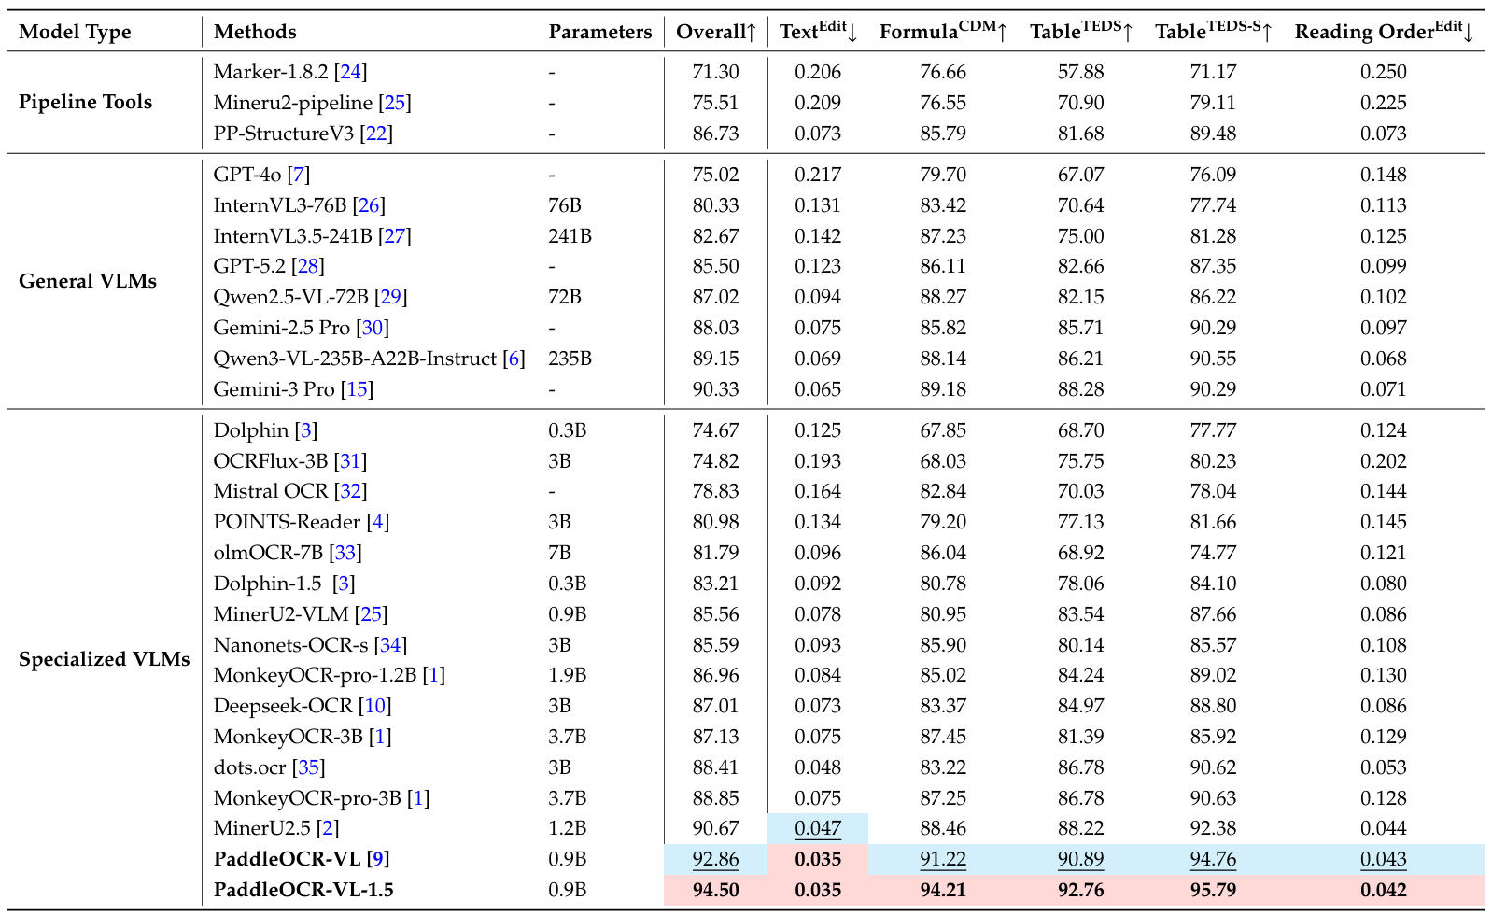Select the 'General VLMs' group label
Viewport: 1492px width, 915px height.
pyautogui.click(x=88, y=281)
